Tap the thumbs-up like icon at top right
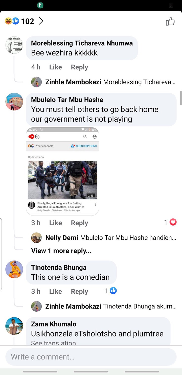182x375 pixels. click(170, 21)
